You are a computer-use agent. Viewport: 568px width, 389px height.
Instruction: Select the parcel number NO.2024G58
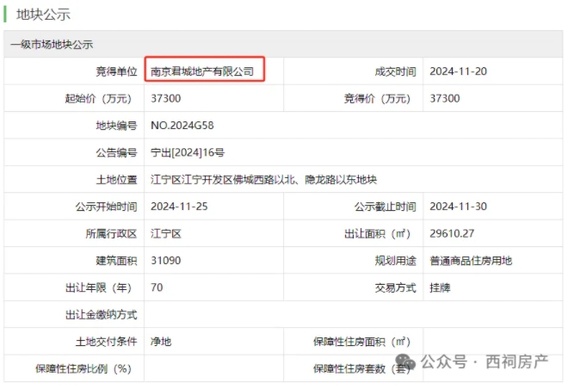pos(182,126)
